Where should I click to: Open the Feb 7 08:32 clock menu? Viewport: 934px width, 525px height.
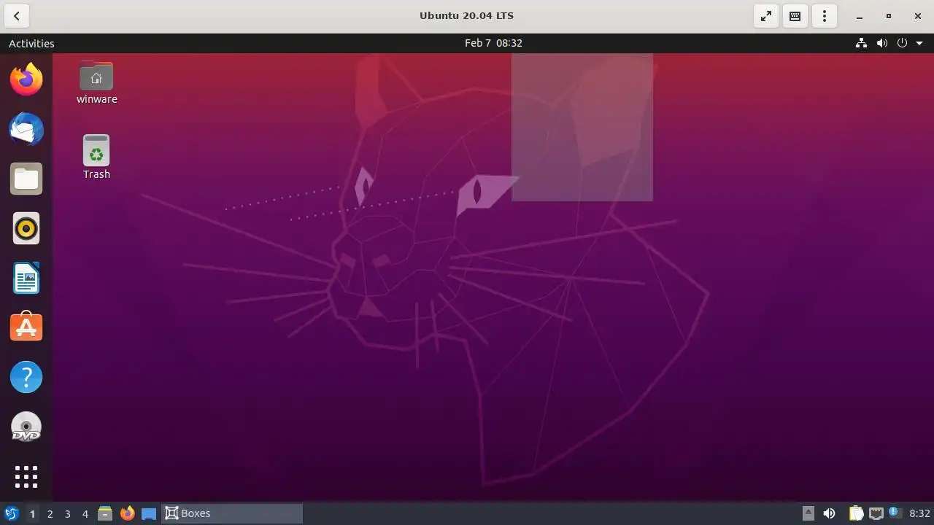click(493, 43)
